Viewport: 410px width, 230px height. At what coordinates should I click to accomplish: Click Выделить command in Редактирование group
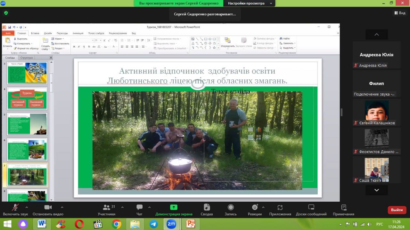[287, 48]
